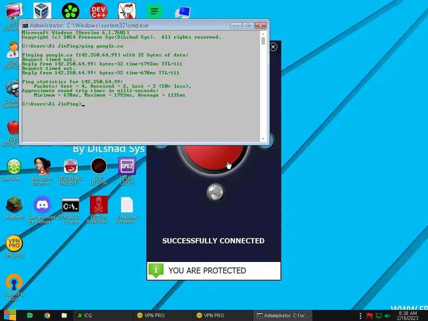Click the YOU ARE PROTECTED status bar
The image size is (428, 321).
214,271
